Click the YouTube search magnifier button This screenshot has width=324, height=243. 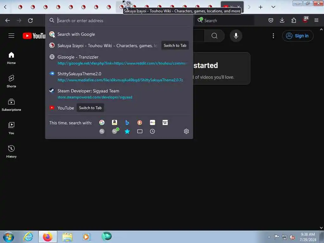pyautogui.click(x=215, y=36)
